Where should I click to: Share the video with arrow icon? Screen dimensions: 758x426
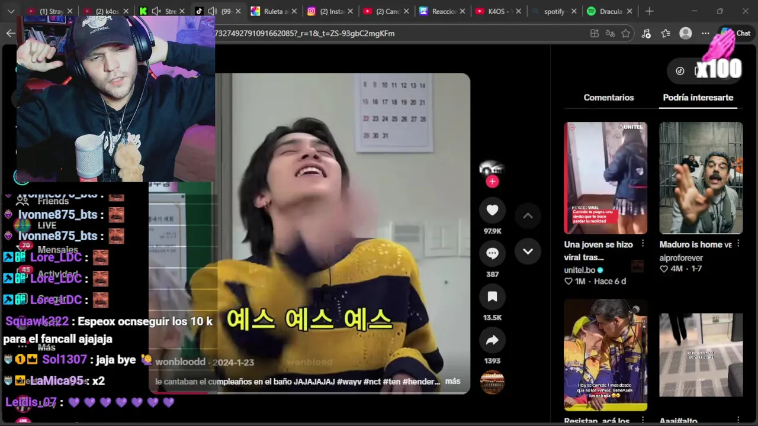492,340
